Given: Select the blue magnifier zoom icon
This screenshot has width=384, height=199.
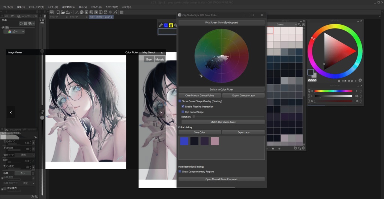Looking at the screenshot, I should (166, 25).
